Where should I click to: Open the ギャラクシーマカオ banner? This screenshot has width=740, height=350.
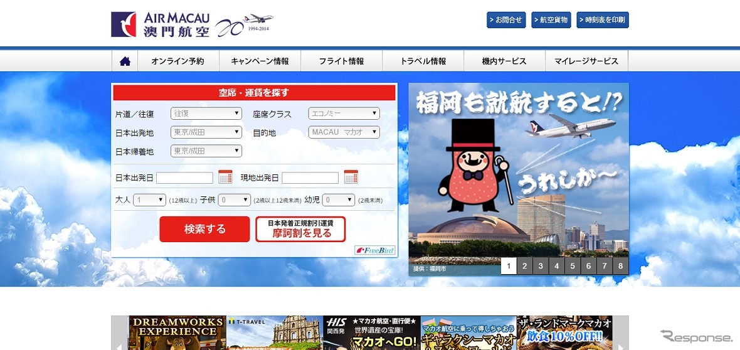coord(468,333)
